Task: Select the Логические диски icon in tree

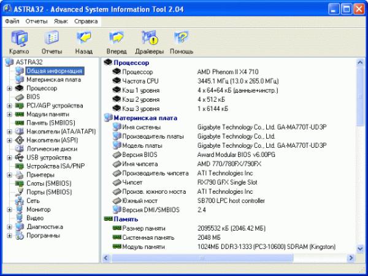Action: [20, 149]
